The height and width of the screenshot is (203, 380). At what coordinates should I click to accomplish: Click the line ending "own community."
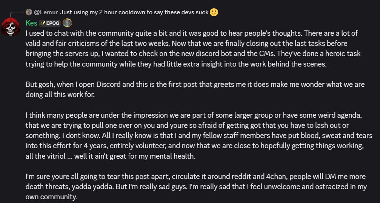coord(51,197)
